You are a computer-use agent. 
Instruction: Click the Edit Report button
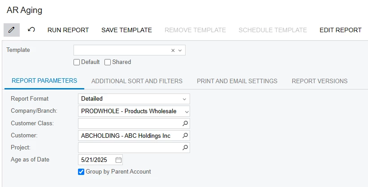click(340, 30)
